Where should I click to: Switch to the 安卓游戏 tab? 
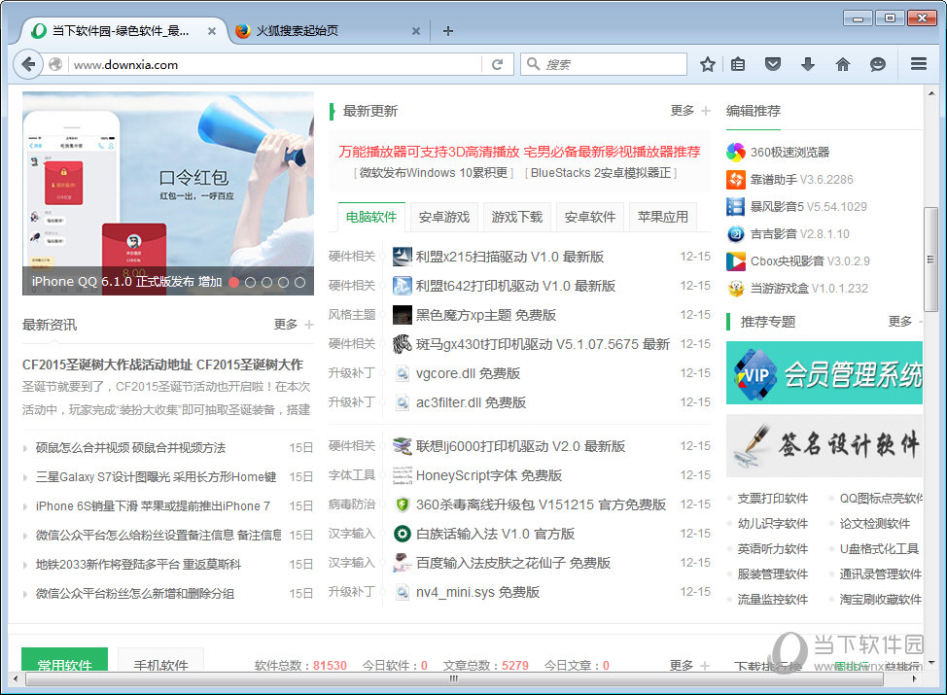click(444, 217)
